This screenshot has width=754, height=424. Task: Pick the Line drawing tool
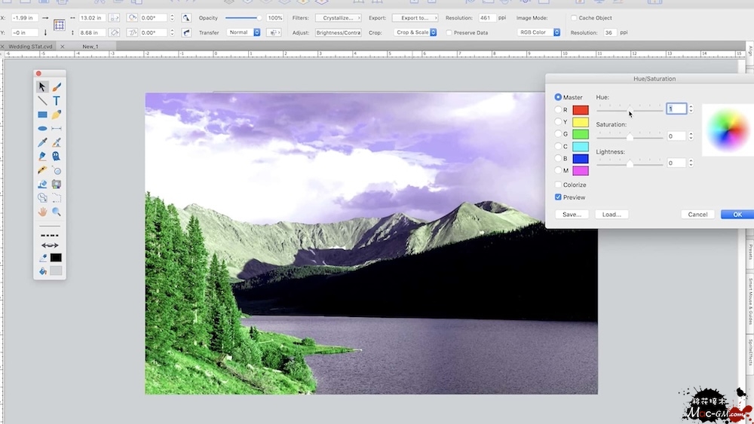click(43, 101)
